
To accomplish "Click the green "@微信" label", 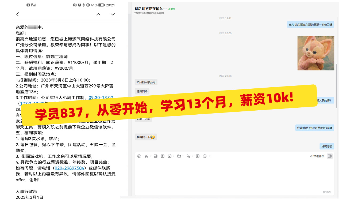I will 172,9.
